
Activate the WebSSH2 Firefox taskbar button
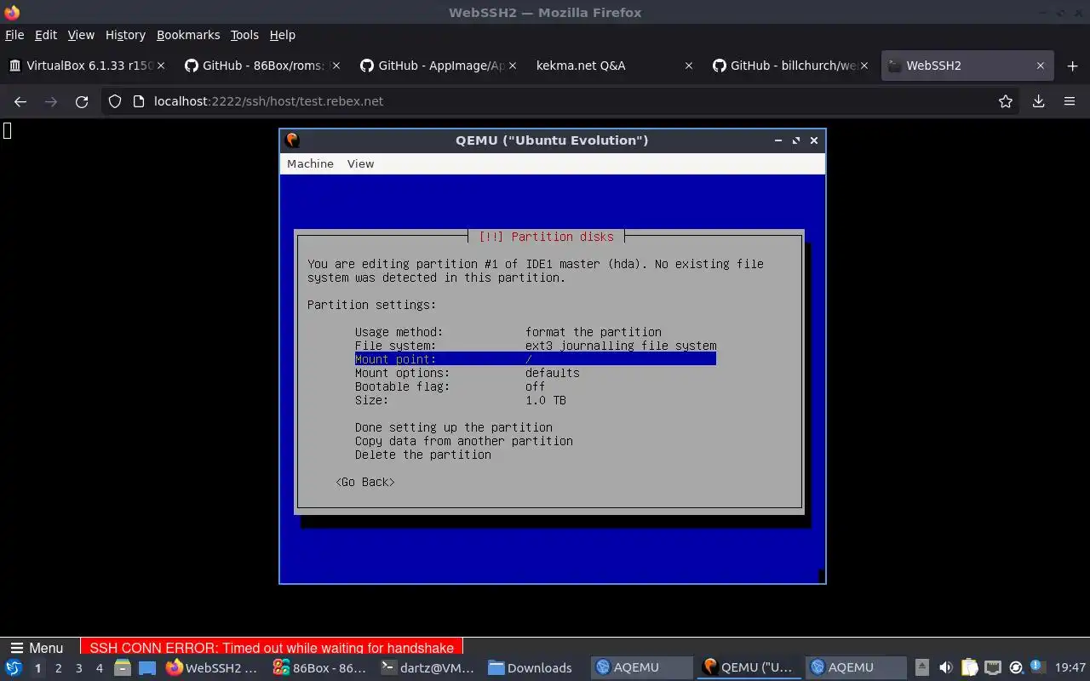213,667
